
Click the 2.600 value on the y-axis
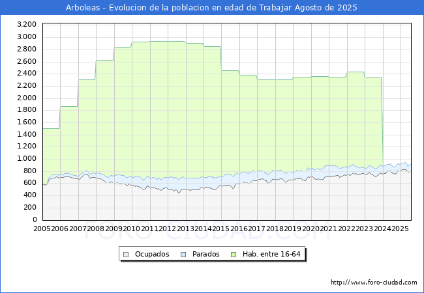[x=26, y=61]
